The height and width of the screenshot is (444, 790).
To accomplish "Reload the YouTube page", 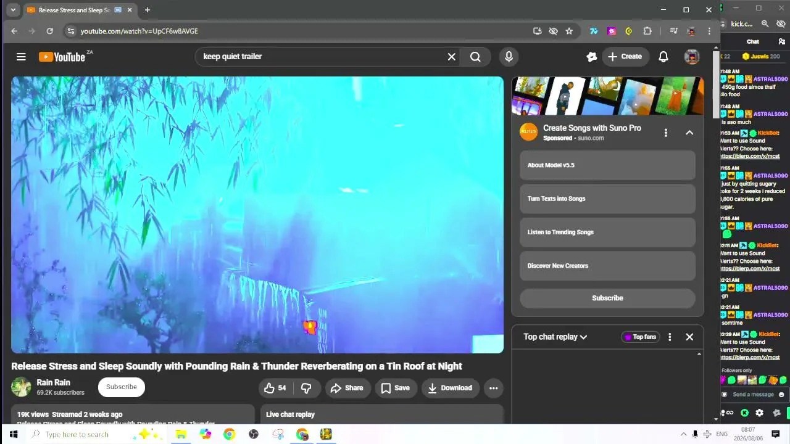I will tap(49, 31).
